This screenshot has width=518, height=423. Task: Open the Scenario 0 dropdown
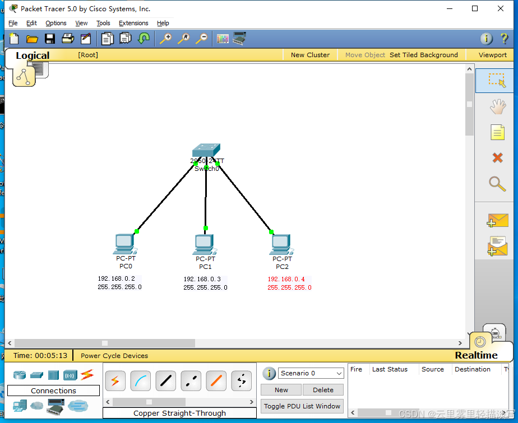tap(311, 373)
